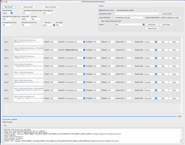Click the Load Preset button
The image size is (185, 145).
pyautogui.click(x=152, y=25)
